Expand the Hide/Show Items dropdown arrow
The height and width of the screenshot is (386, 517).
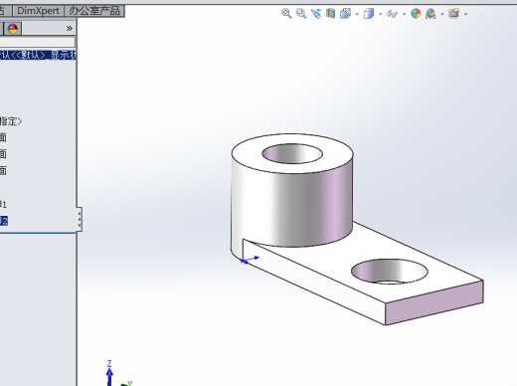(x=404, y=14)
